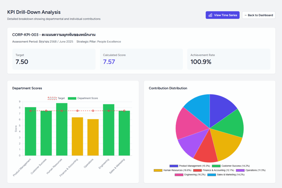Go back to the Dashboard

[259, 15]
